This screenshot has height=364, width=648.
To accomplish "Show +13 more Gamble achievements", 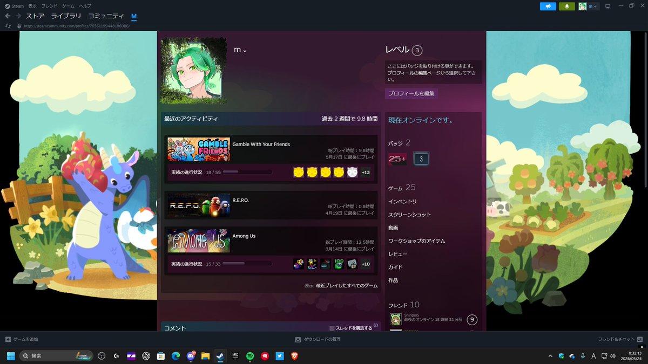I will click(366, 173).
